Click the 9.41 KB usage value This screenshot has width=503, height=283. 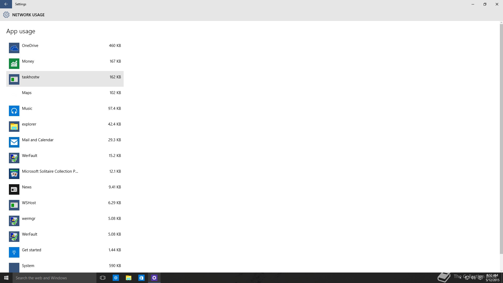pos(115,187)
